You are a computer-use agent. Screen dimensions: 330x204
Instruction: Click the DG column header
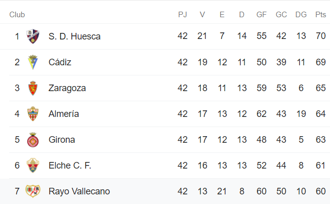tap(301, 15)
